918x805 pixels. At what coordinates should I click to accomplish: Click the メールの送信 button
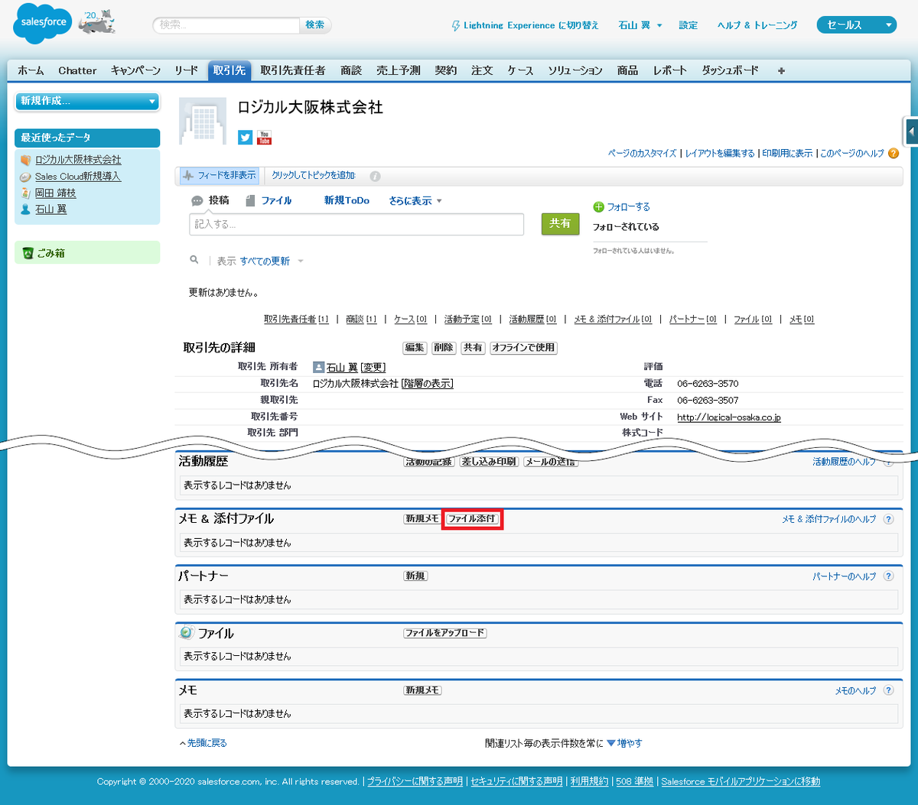point(550,462)
